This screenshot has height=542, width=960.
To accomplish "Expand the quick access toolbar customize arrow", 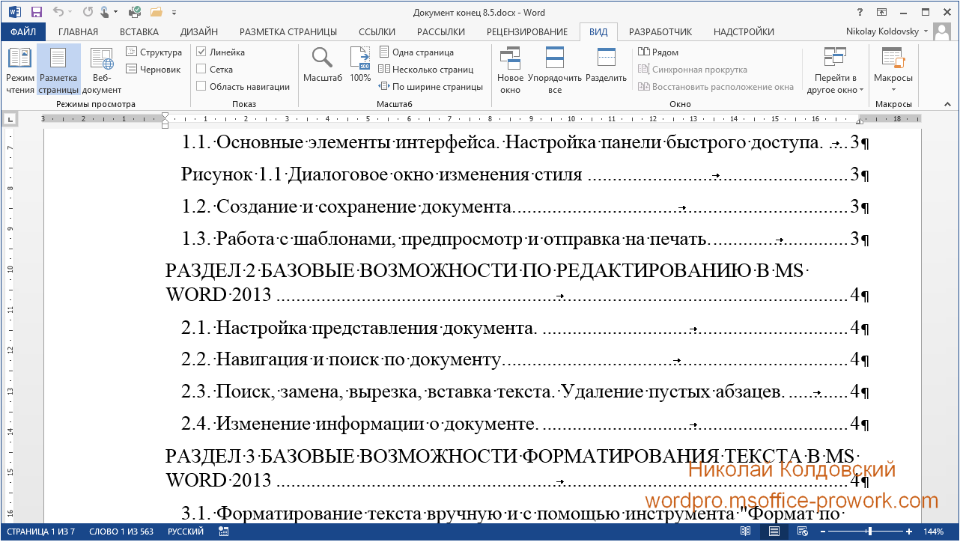I will tap(174, 13).
